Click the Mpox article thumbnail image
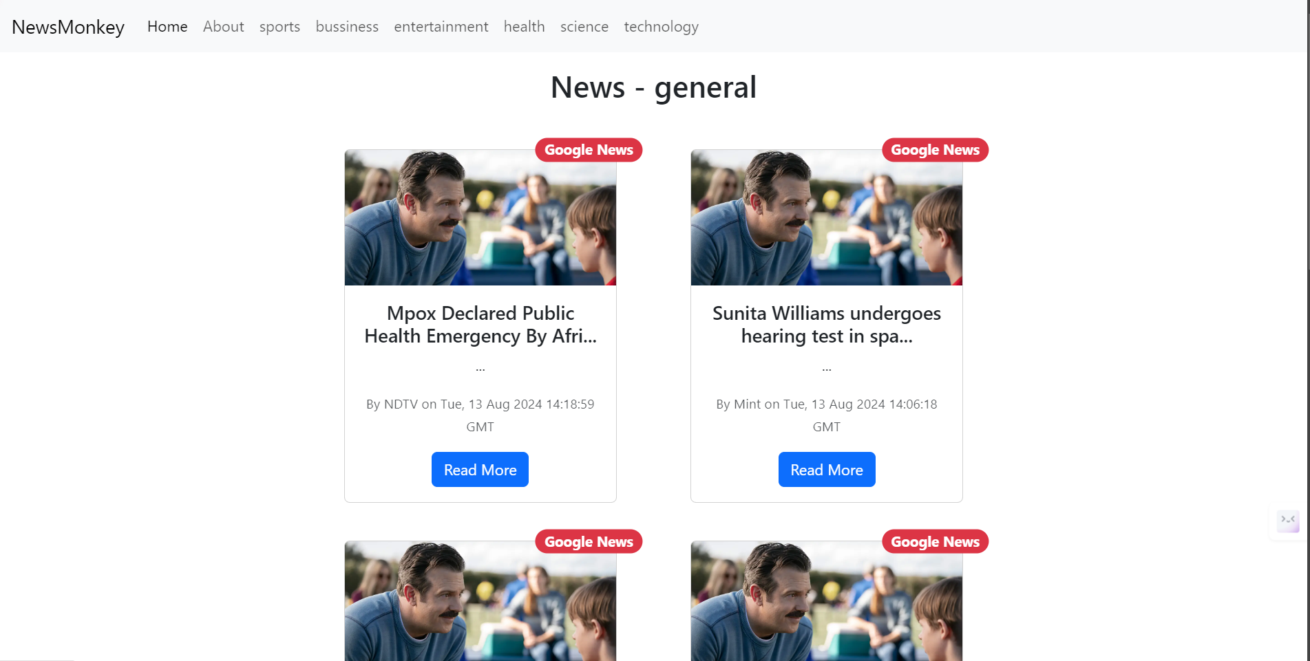Screen dimensions: 1310x661 (x=480, y=217)
